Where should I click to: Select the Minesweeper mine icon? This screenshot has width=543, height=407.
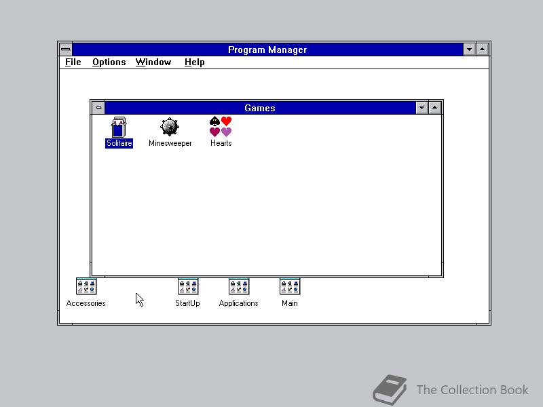(170, 127)
